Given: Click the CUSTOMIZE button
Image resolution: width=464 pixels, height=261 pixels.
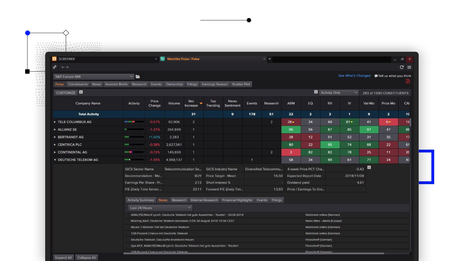Looking at the screenshot, I should pyautogui.click(x=66, y=93).
